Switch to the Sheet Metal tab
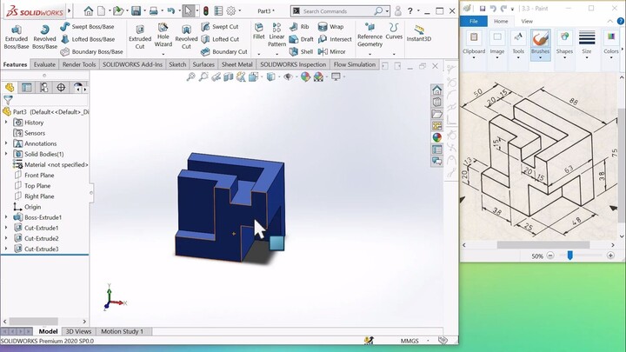 [x=236, y=64]
